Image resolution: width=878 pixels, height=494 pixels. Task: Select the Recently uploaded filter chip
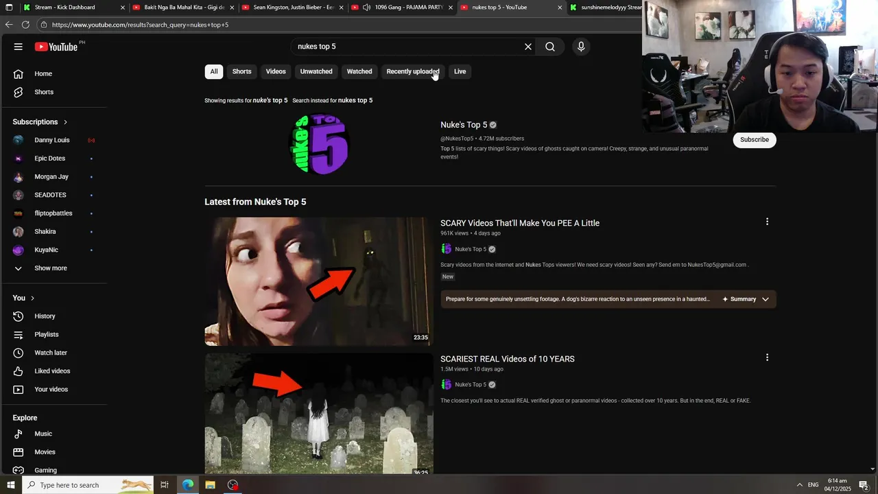tap(413, 71)
